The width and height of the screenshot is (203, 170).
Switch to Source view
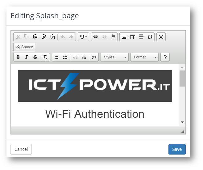point(24,47)
